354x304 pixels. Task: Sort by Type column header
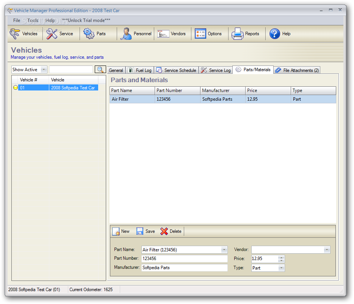point(313,90)
